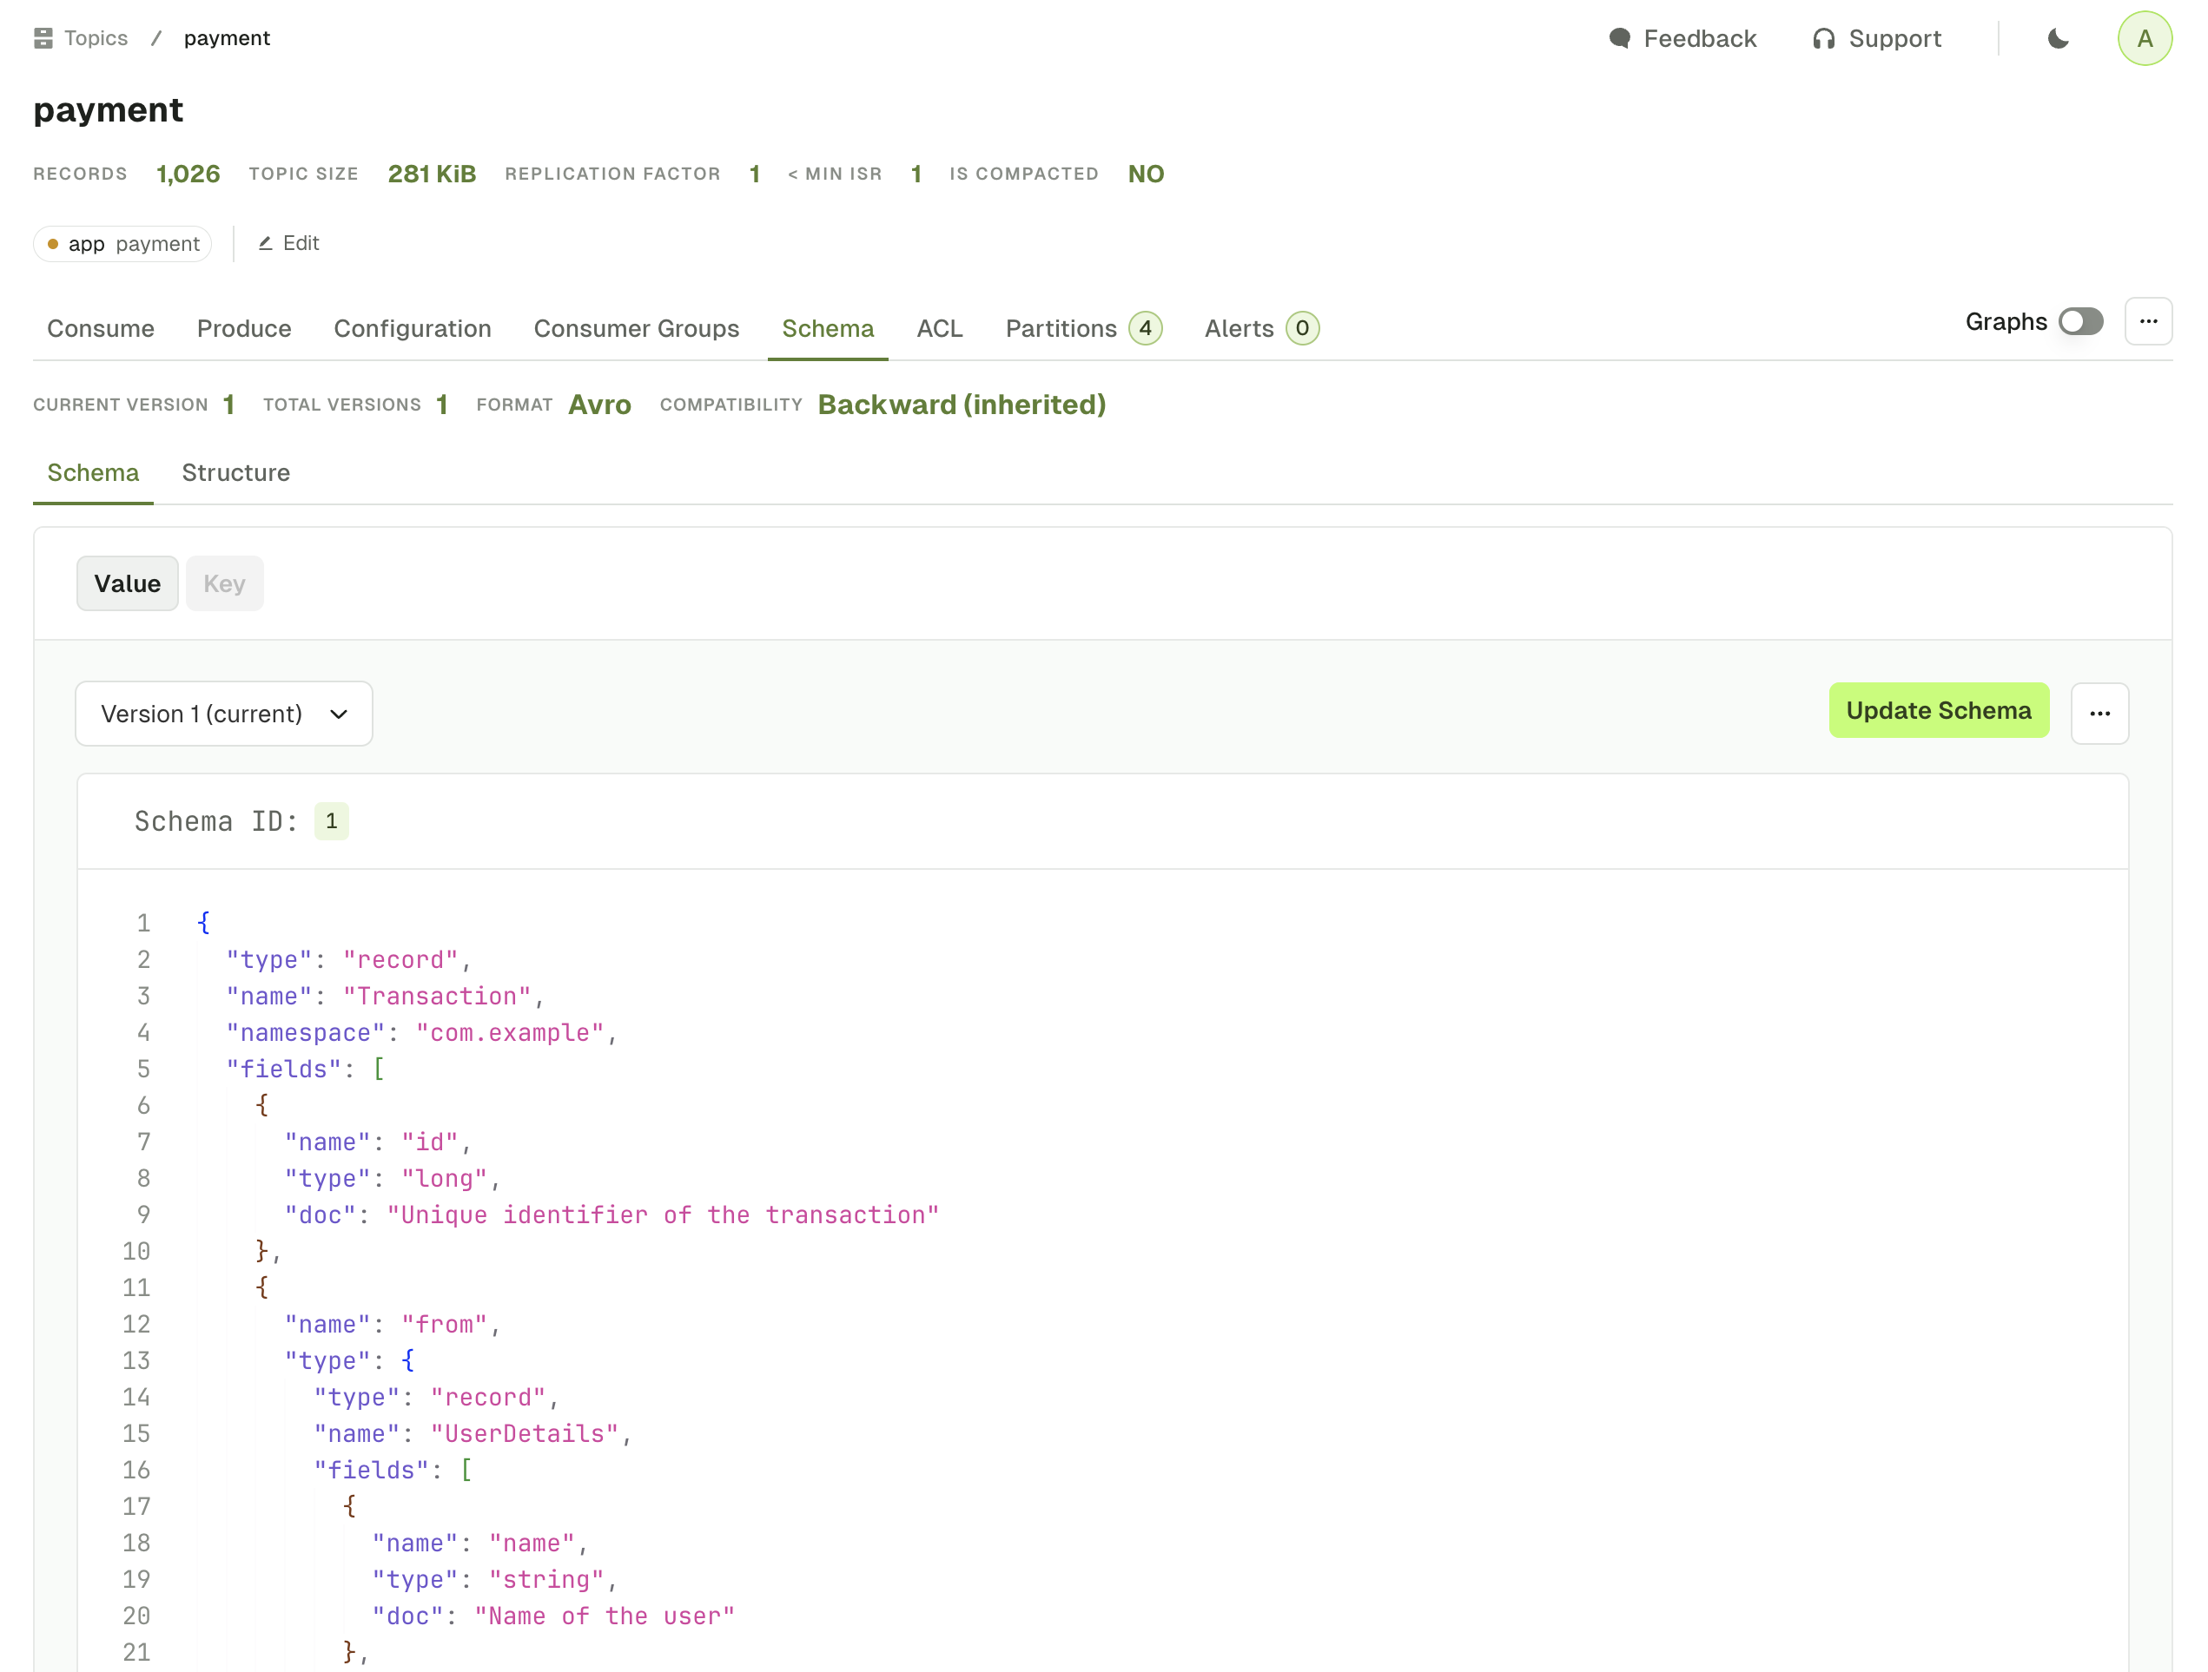Open topic more-options ellipsis beside Graphs
Image resolution: width=2208 pixels, height=1672 pixels.
point(2148,321)
